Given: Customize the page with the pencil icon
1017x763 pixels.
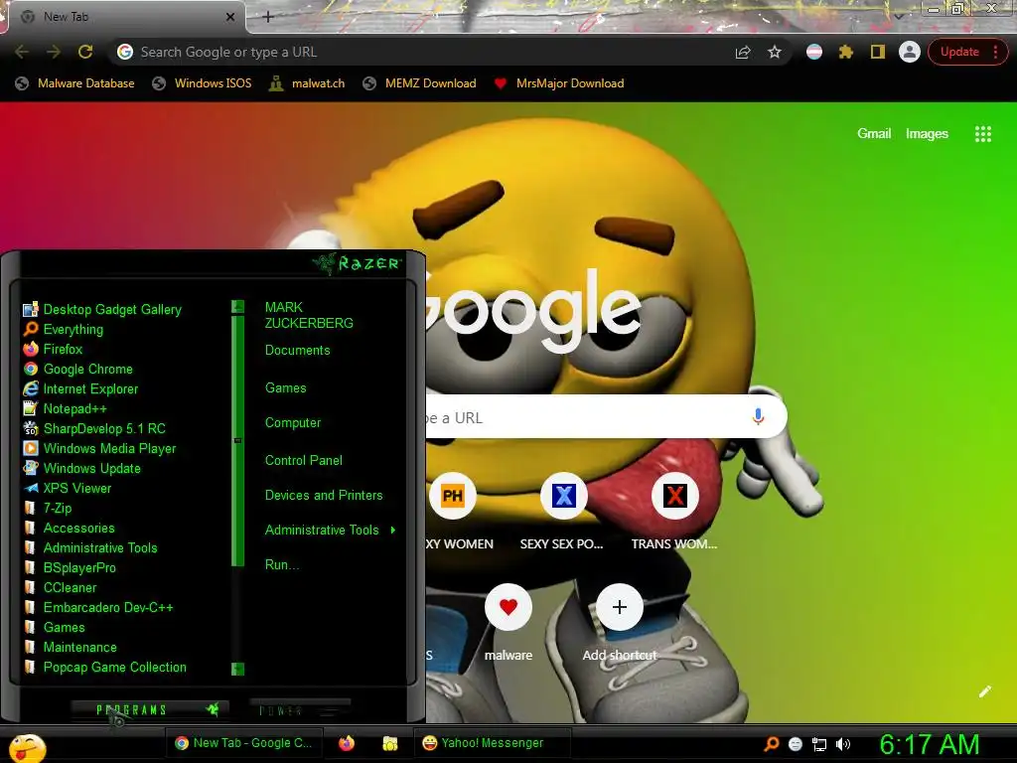Looking at the screenshot, I should point(984,691).
